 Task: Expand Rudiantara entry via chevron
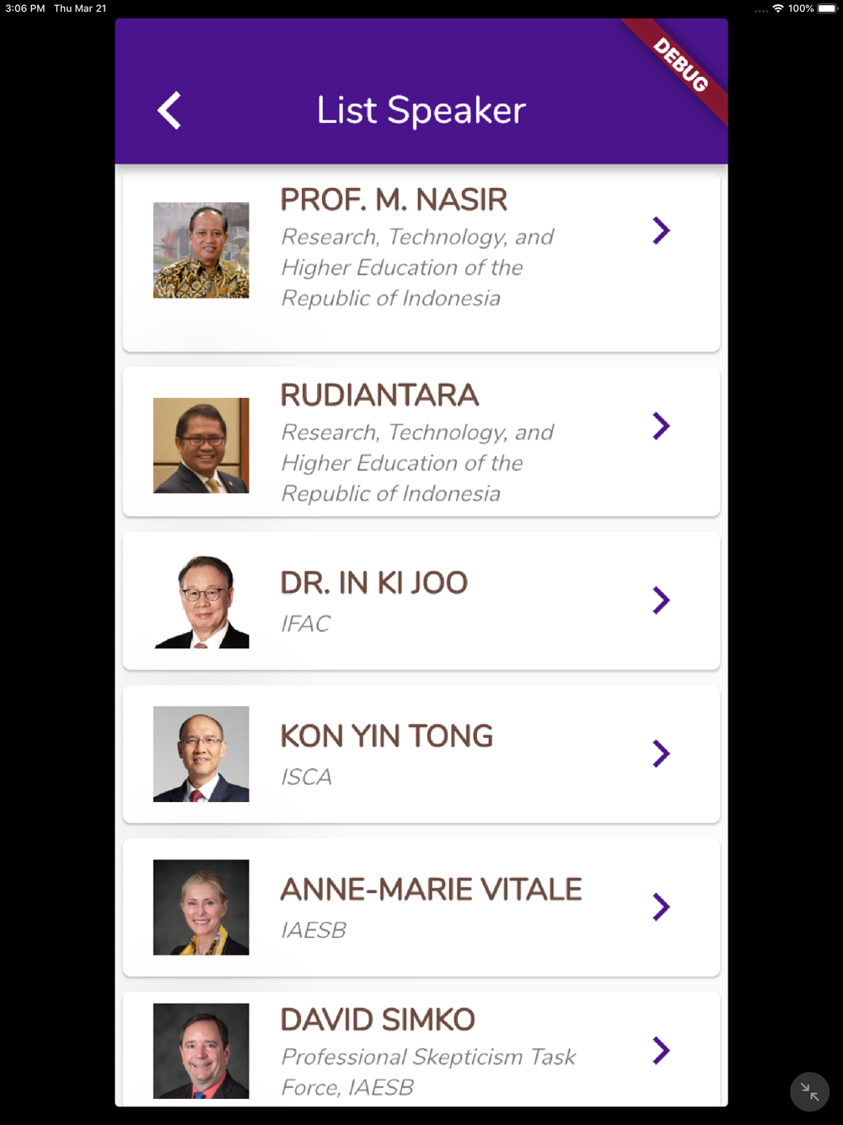pyautogui.click(x=661, y=426)
